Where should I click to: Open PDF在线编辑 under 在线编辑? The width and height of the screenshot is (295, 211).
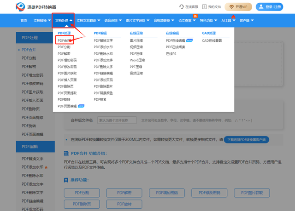(x=175, y=40)
